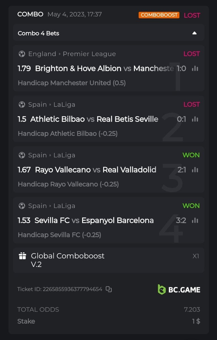Open Sevilla FC vs Espanyol Barcelona match
Viewport: 217px width, 340px height.
[94, 220]
